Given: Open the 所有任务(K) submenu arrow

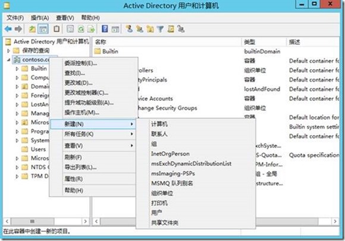Looking at the screenshot, I should (132, 134).
